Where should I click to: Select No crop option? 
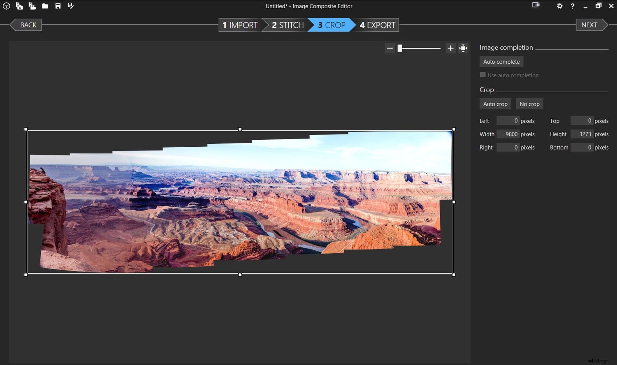pos(529,104)
